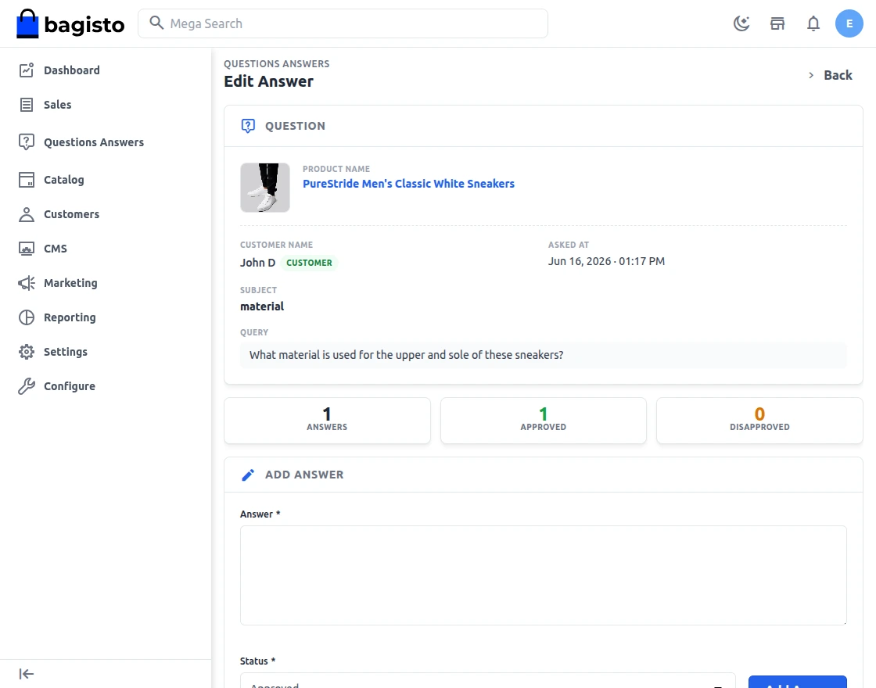Go Back to the questions list

830,75
